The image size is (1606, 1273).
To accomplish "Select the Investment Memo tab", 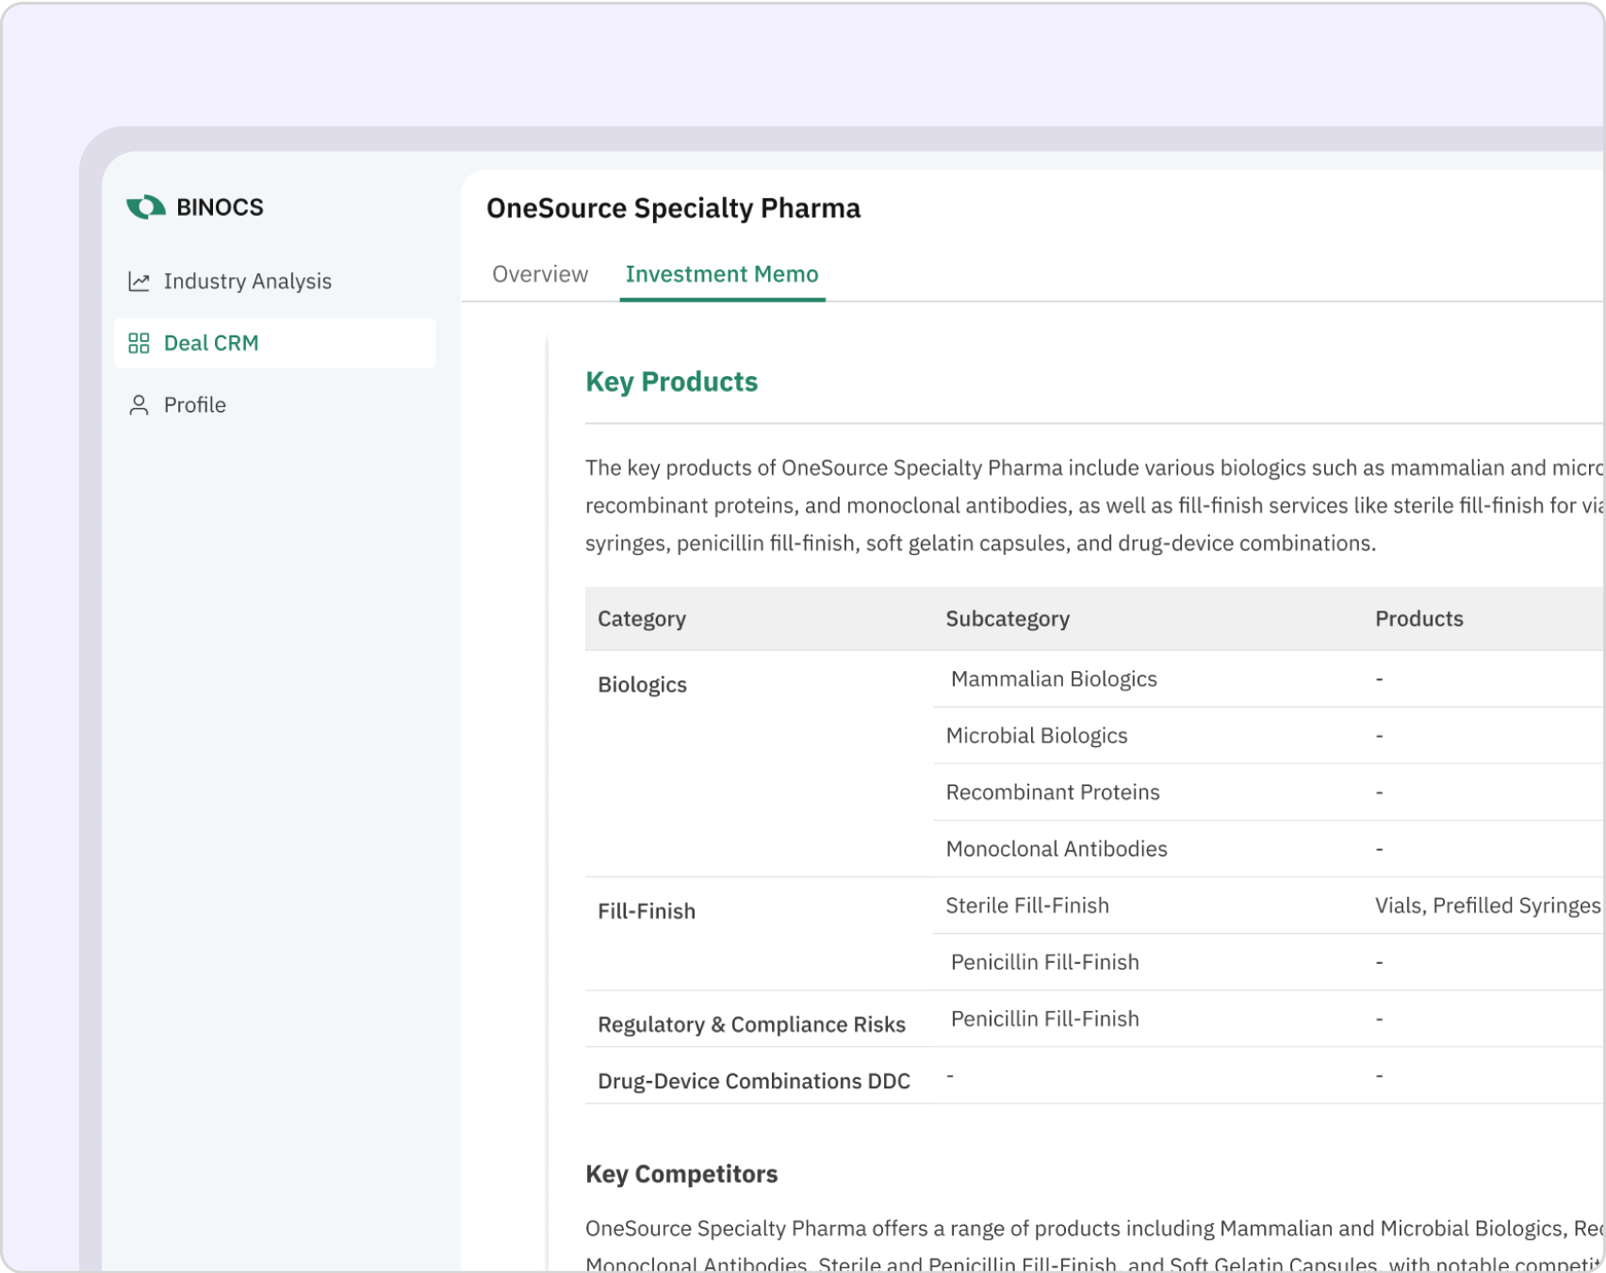I will [x=722, y=274].
